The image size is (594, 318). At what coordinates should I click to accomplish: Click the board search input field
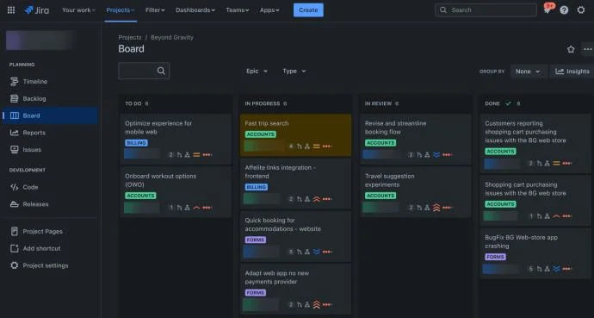click(144, 71)
